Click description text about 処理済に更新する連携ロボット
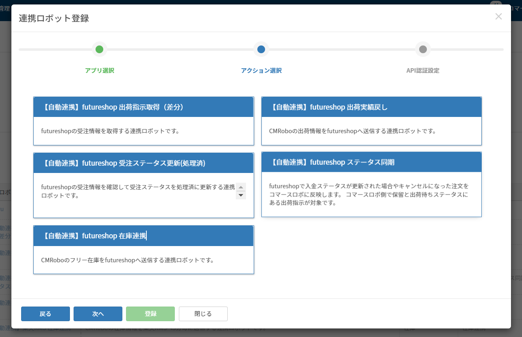Screen dimensions: 522x337 (138, 191)
